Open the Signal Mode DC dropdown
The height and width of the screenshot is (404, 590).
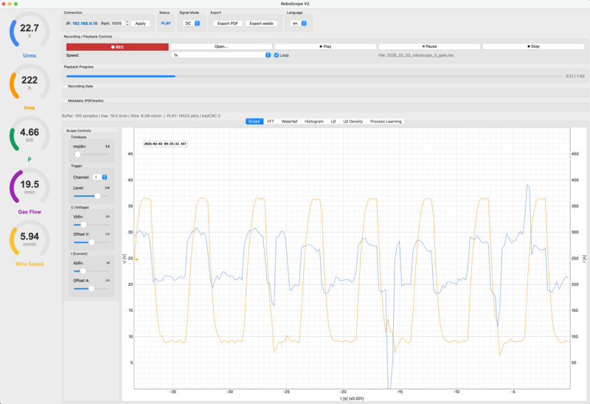tap(192, 24)
